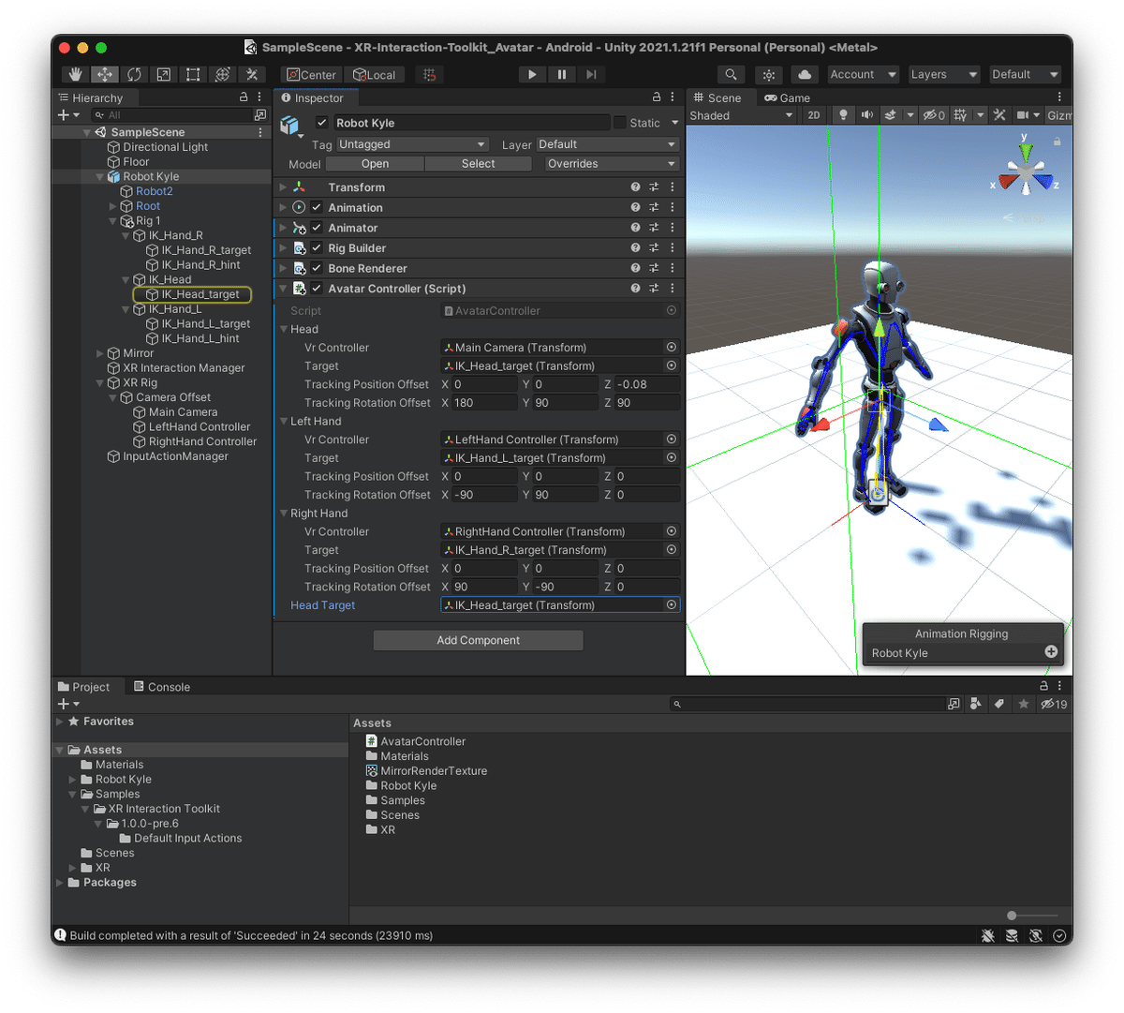The width and height of the screenshot is (1124, 1013).
Task: Open custom editor tools icon
Action: pyautogui.click(x=251, y=74)
